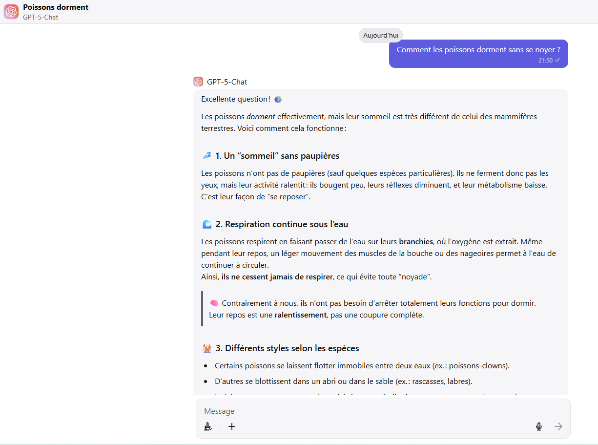This screenshot has width=598, height=445.
Task: Click the read checkmark on sent message
Action: coord(557,61)
